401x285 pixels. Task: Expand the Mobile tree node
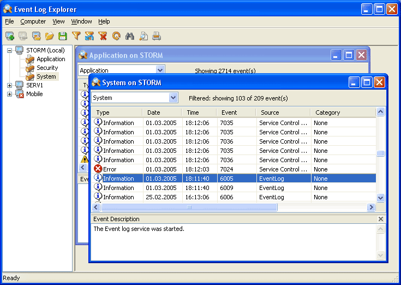click(9, 94)
